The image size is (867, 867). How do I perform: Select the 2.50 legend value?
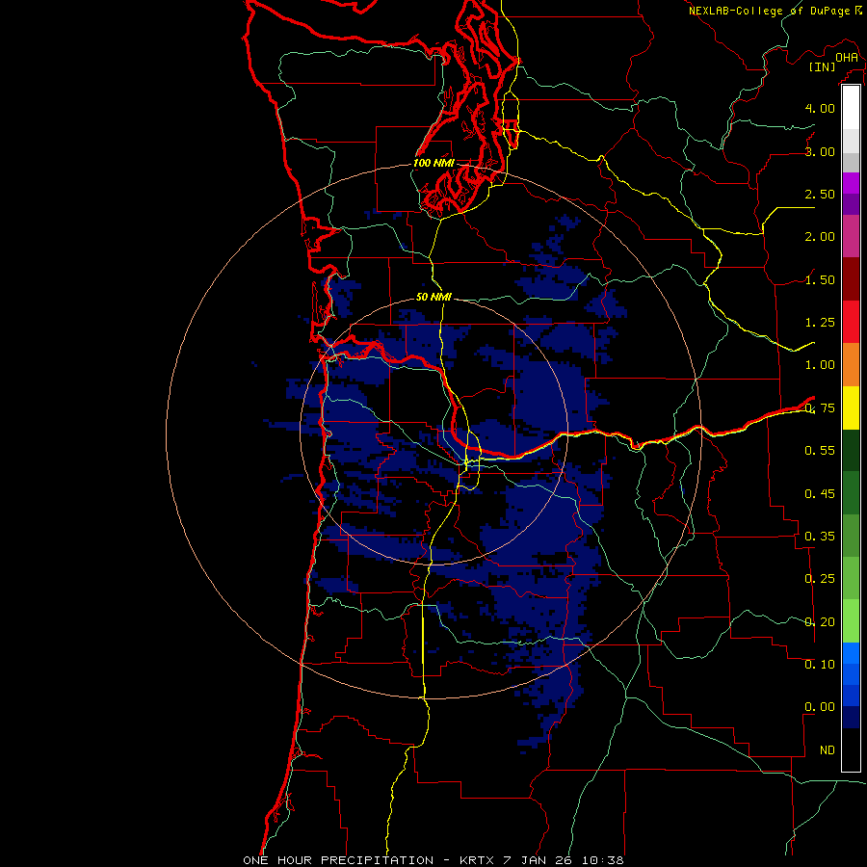(x=820, y=194)
